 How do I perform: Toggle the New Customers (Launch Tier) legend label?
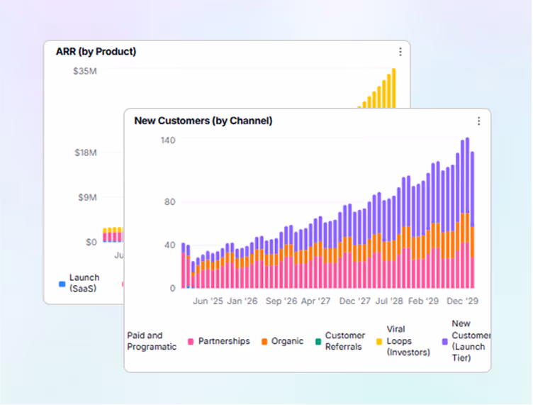[471, 341]
